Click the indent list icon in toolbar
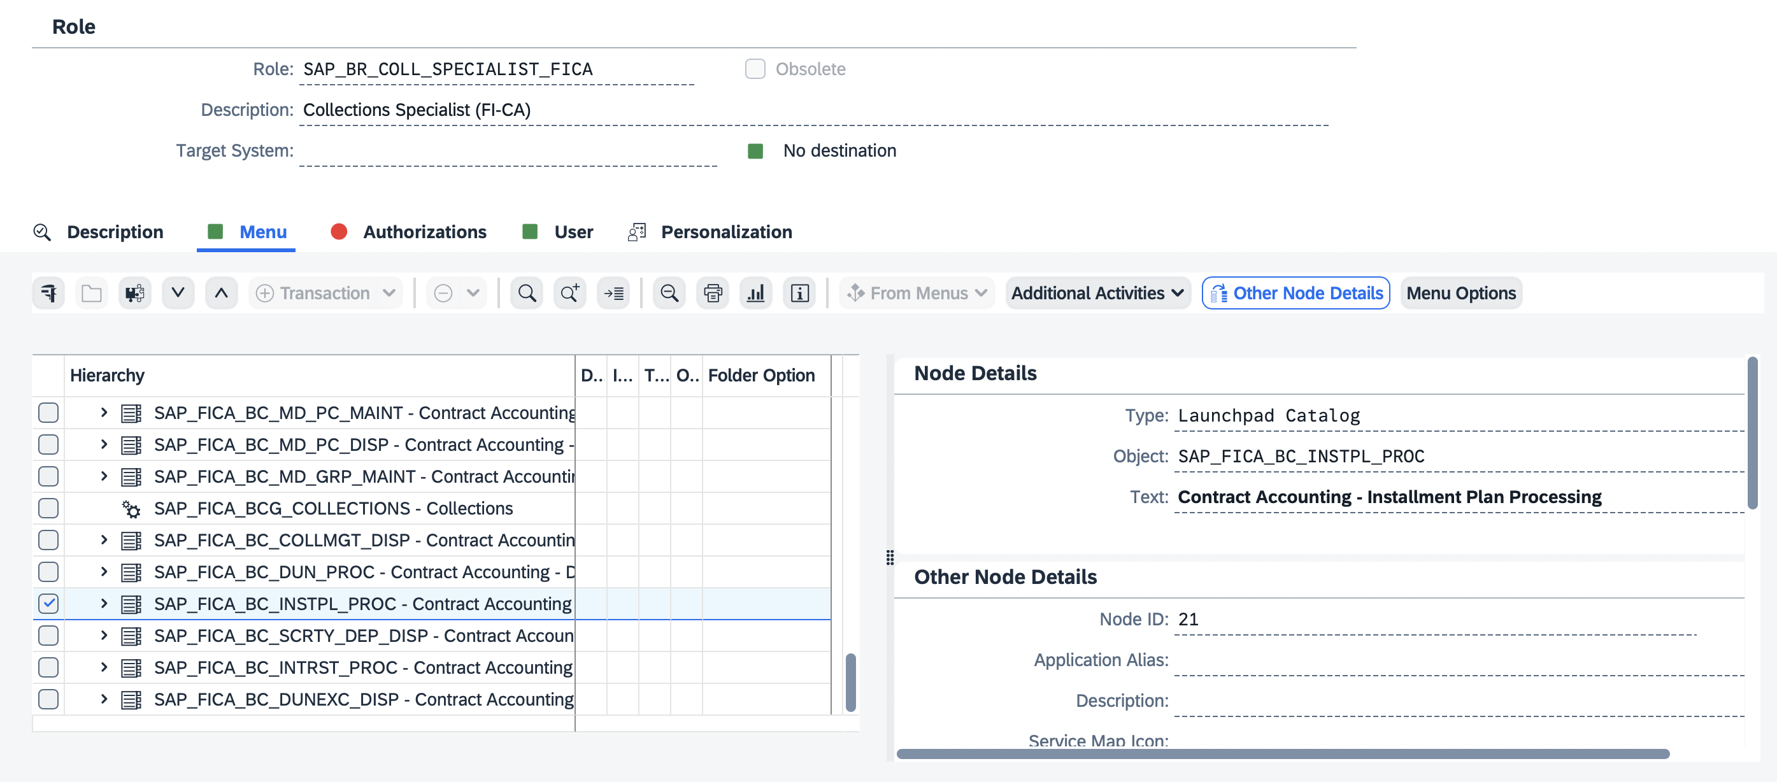The width and height of the screenshot is (1777, 782). click(x=614, y=293)
